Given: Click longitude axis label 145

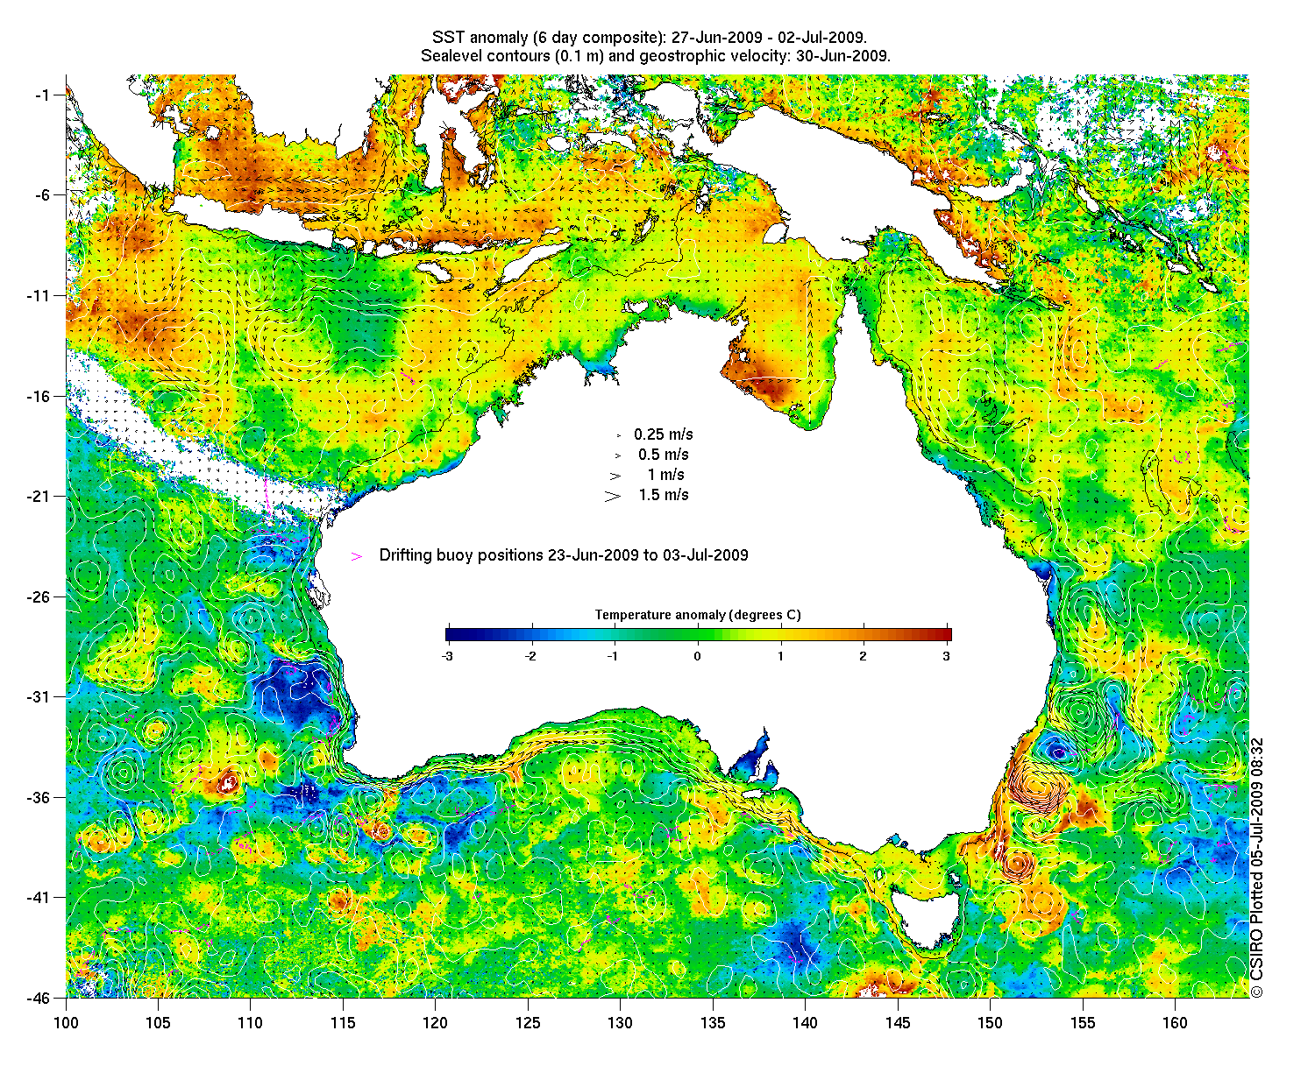Looking at the screenshot, I should coord(898,1023).
